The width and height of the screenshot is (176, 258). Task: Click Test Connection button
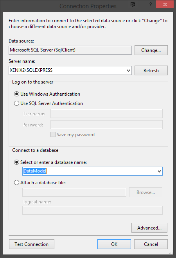[32, 244]
